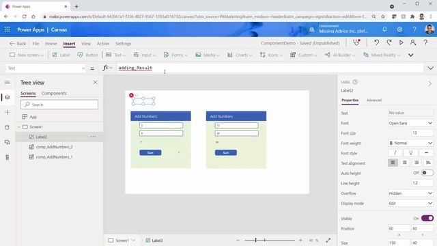Viewport: 437px width, 246px height.
Task: Select comp_AddNumbers_2 in the tree
Action: (x=54, y=147)
